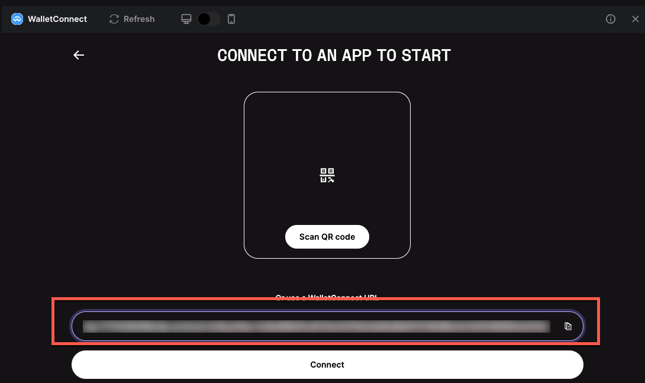Click the 'CONNECT TO AN APP TO START' heading

click(x=334, y=55)
